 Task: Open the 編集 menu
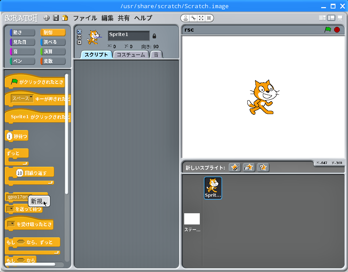coord(108,18)
